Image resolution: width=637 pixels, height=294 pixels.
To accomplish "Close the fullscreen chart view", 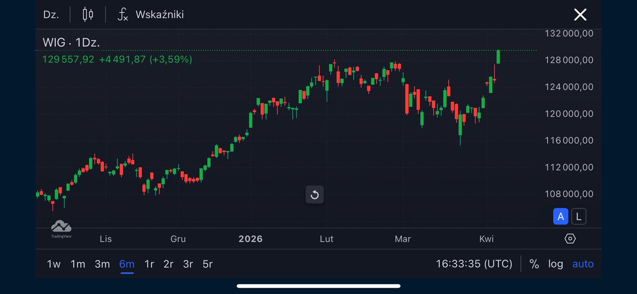I will tap(580, 15).
